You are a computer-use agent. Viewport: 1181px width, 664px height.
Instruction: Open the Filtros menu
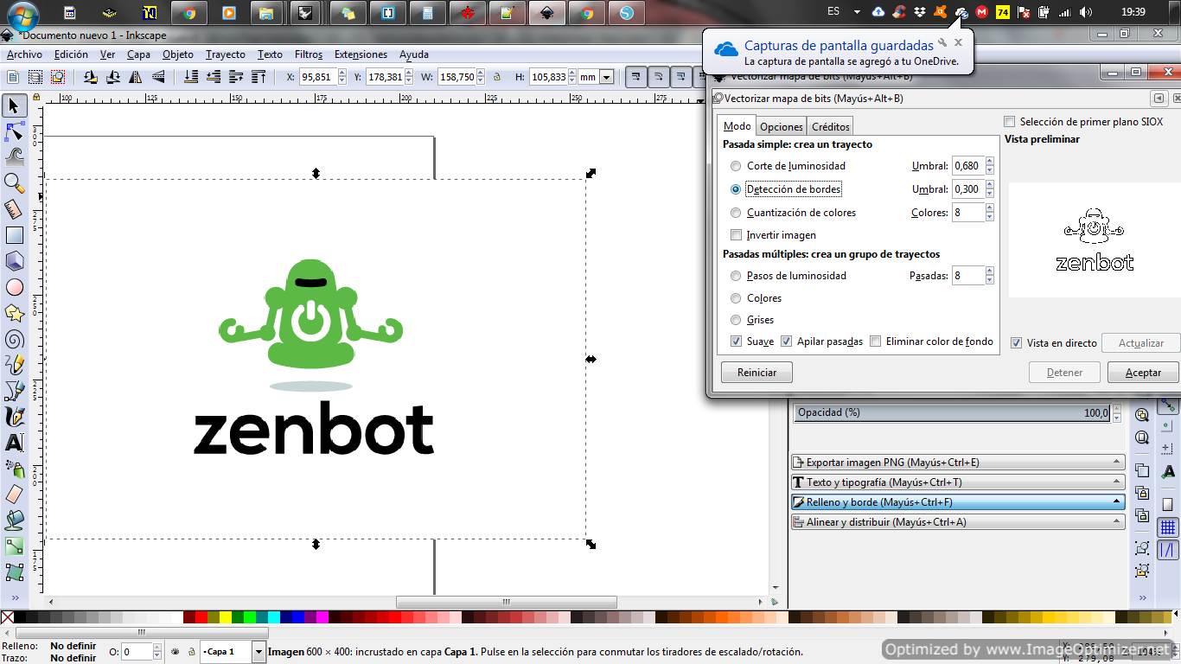(309, 54)
